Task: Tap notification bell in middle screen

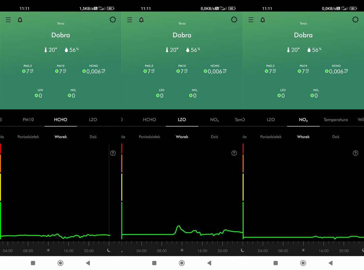Action: coord(141,20)
